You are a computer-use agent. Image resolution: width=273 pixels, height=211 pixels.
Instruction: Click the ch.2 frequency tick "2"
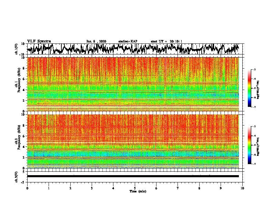tap(24, 158)
